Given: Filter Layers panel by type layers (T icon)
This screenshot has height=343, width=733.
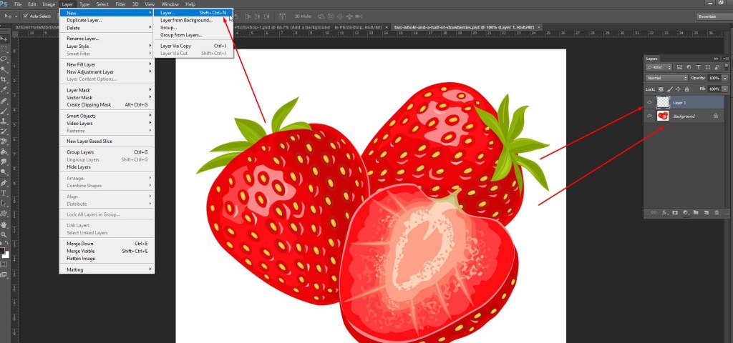Looking at the screenshot, I should click(698, 67).
